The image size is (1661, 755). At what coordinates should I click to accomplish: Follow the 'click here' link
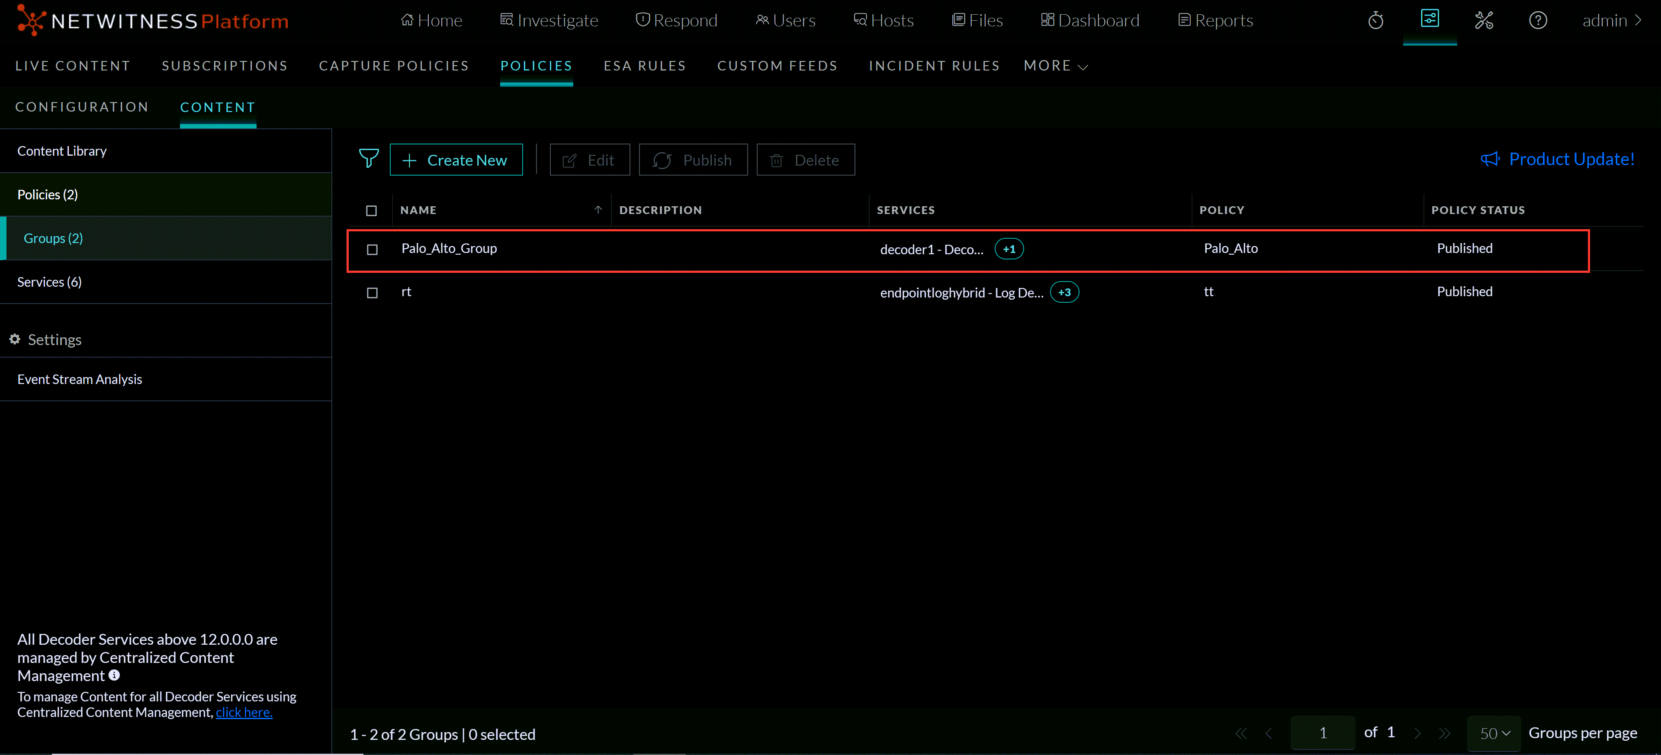point(244,712)
